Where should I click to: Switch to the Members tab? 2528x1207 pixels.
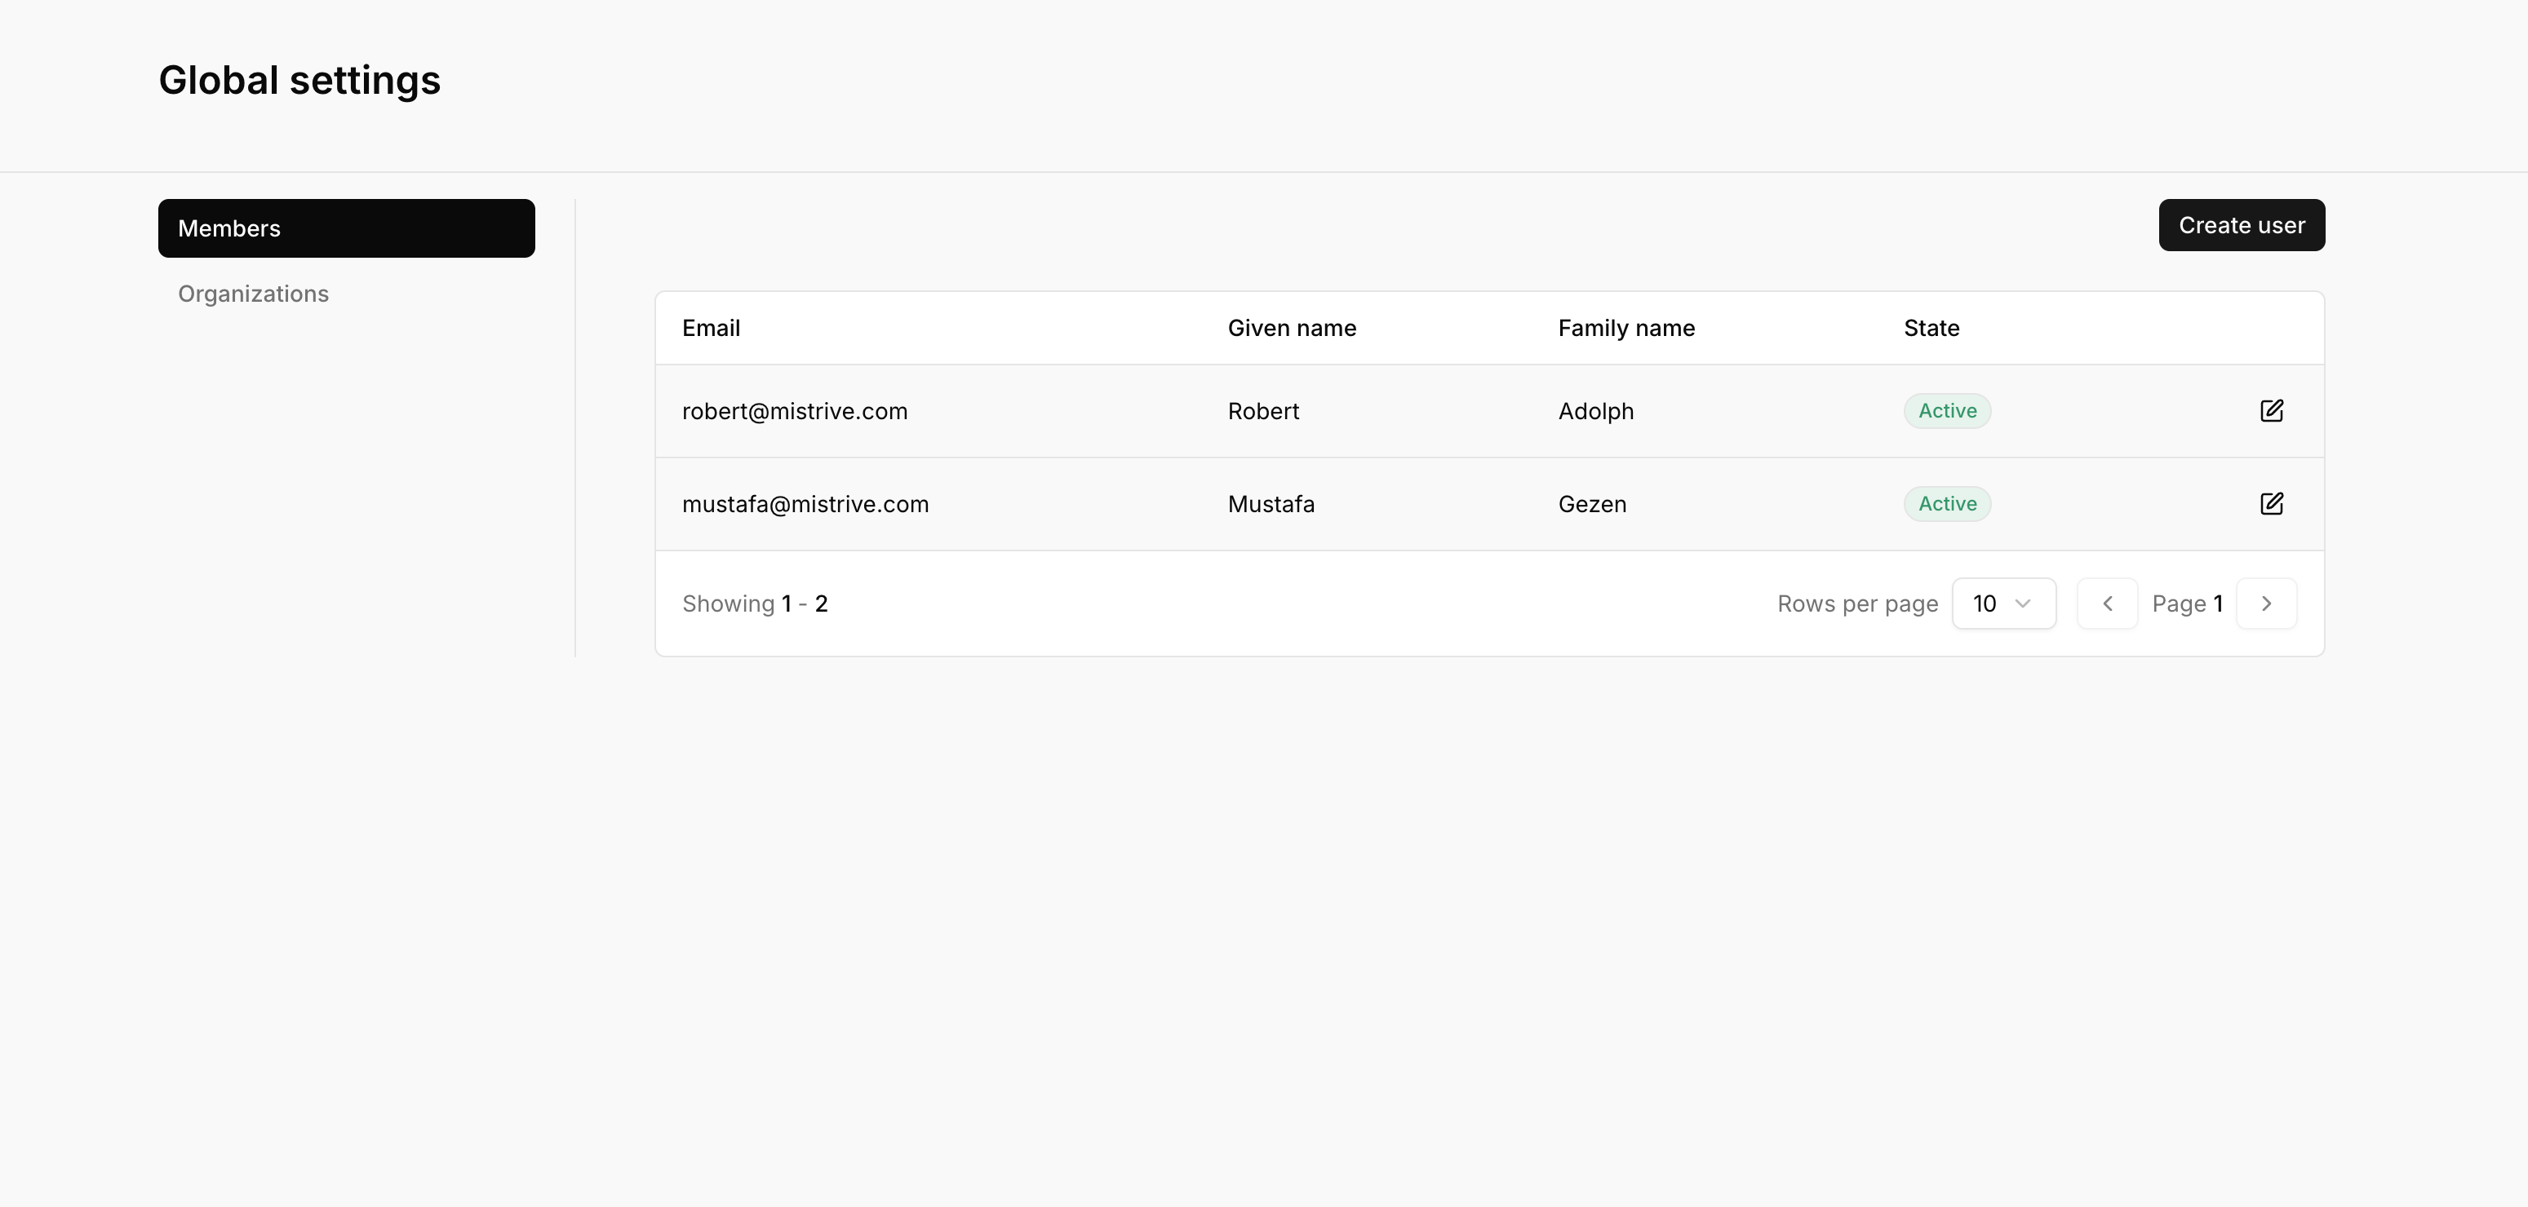[345, 228]
